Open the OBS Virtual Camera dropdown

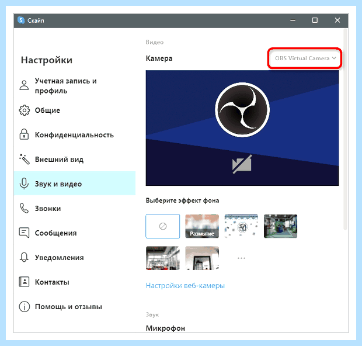click(x=305, y=58)
